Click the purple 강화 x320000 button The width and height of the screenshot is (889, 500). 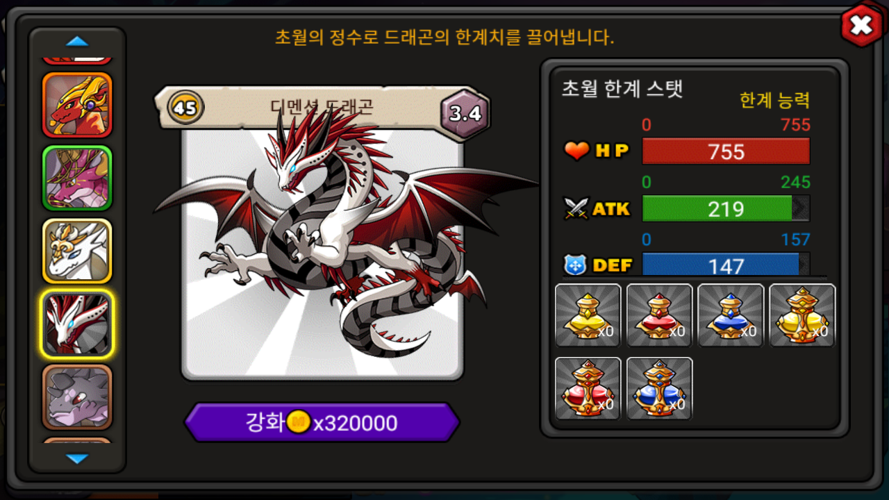coord(322,422)
